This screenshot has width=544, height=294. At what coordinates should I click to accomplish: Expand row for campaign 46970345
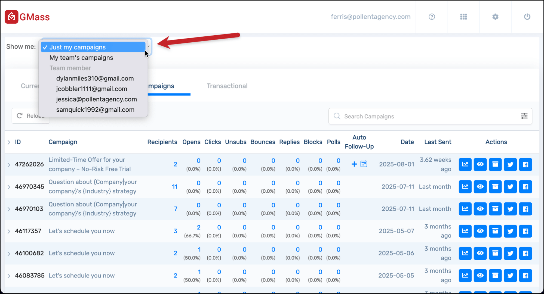click(9, 187)
